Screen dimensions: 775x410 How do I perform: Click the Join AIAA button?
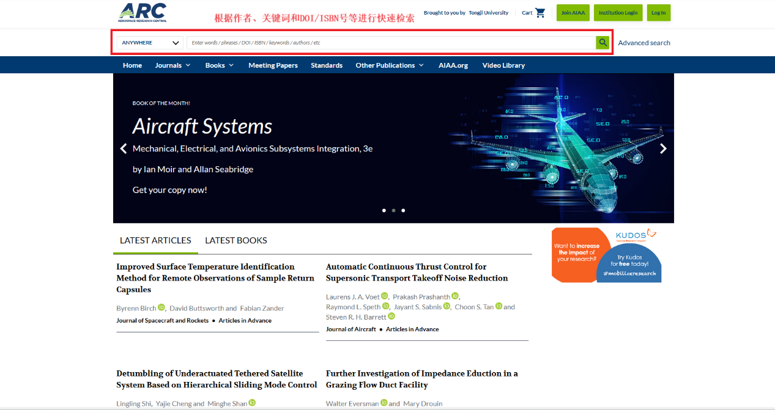click(573, 13)
